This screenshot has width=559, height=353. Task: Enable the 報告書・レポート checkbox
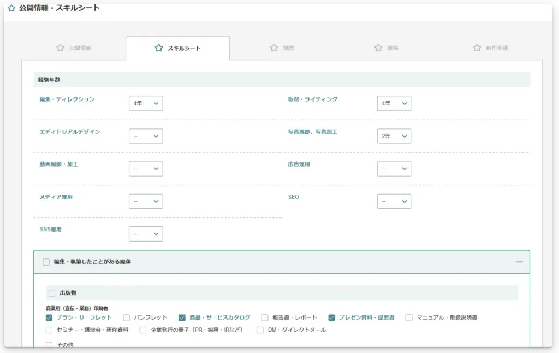click(265, 317)
